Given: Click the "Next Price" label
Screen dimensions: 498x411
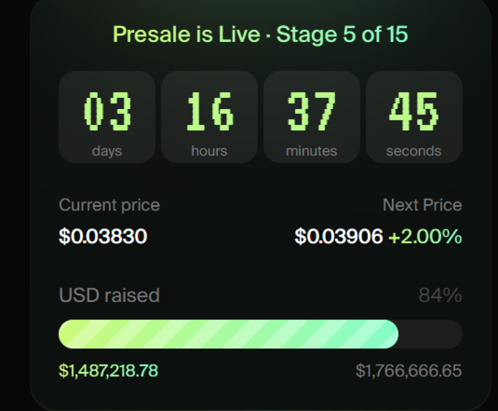Looking at the screenshot, I should pos(422,205).
